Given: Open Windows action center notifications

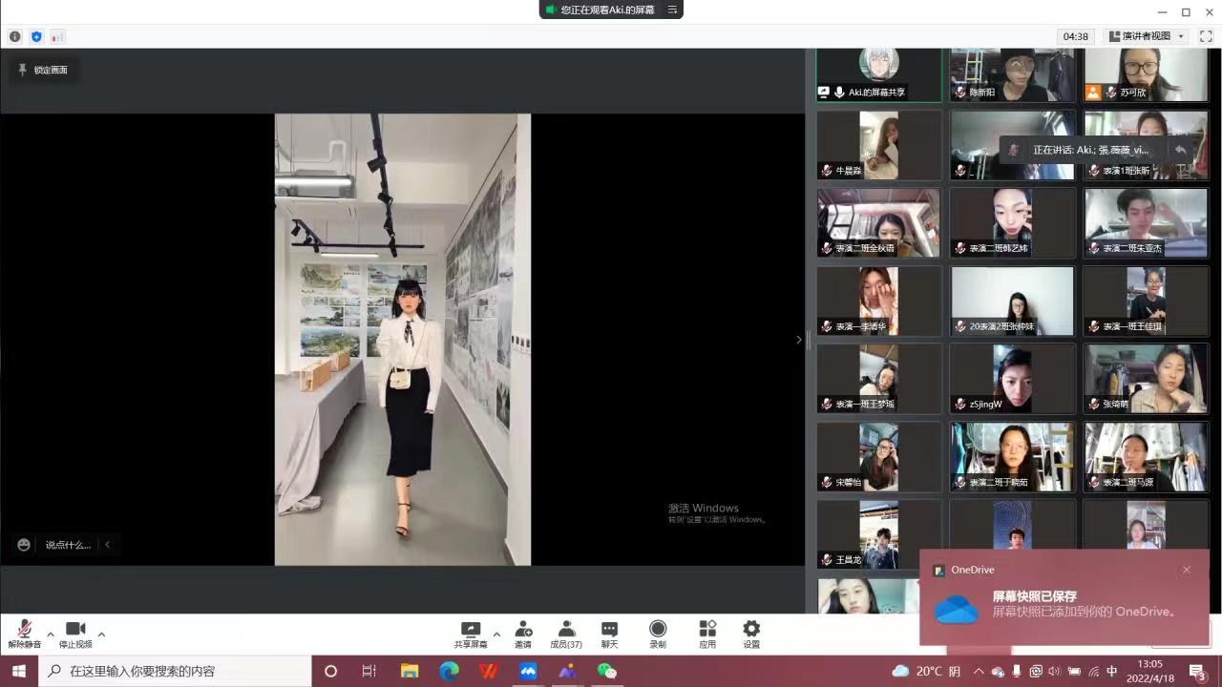Looking at the screenshot, I should 1197,671.
